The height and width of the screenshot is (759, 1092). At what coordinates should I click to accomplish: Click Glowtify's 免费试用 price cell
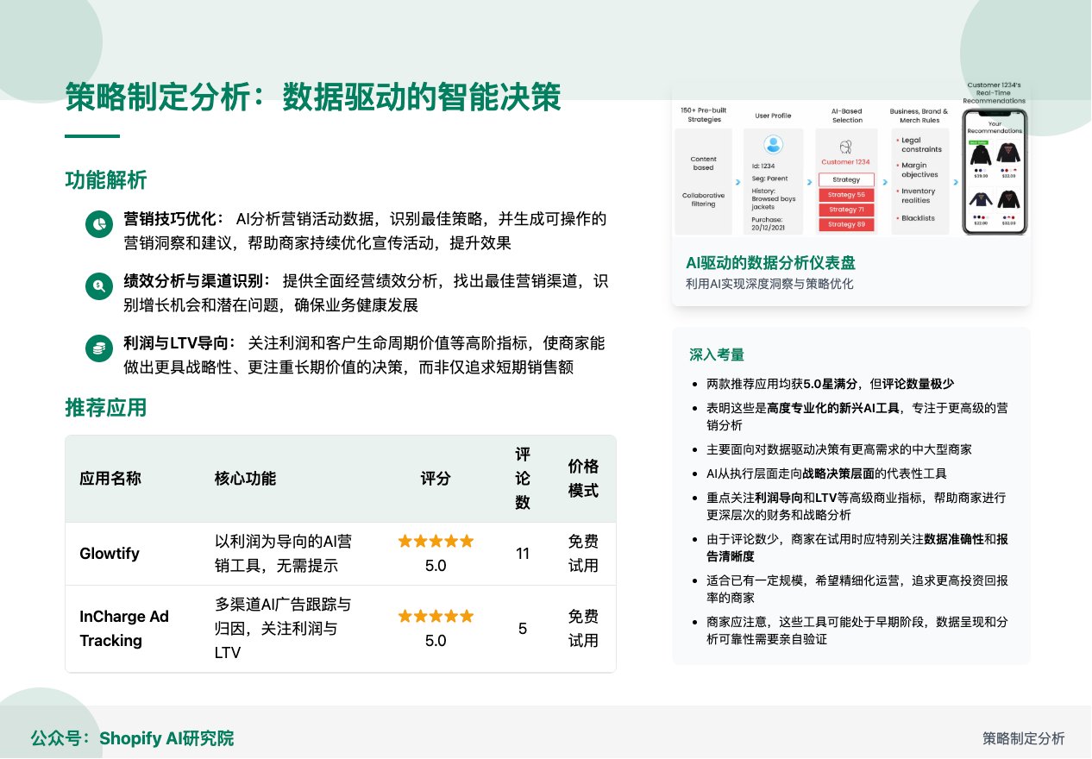pos(583,554)
